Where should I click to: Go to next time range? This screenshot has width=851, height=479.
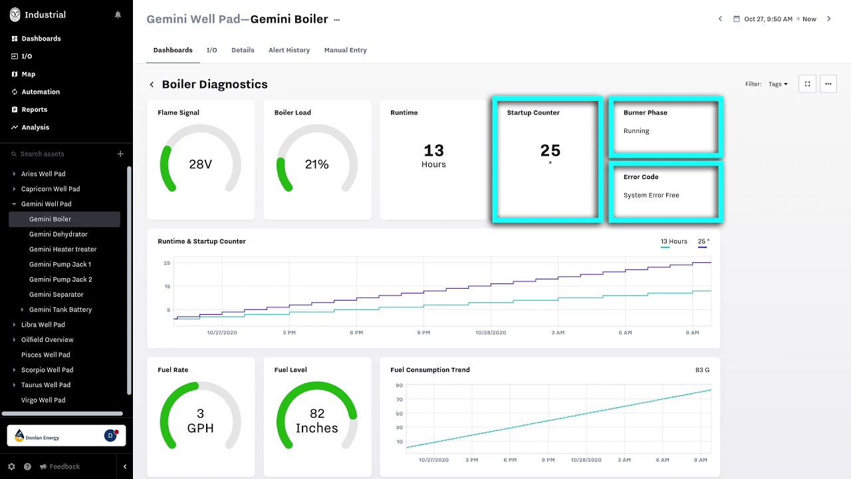tap(828, 19)
